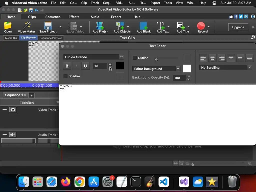
Task: Open the Tools menu in menu bar
Action: point(168,3)
